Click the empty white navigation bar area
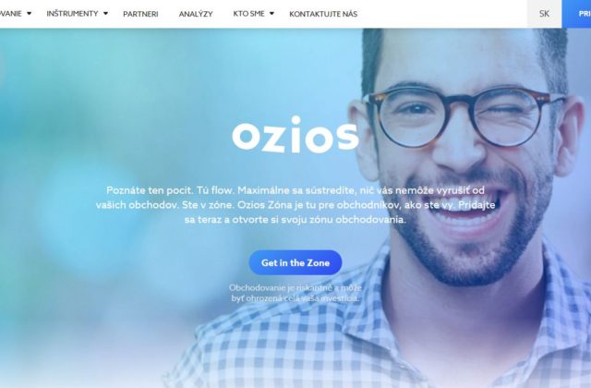The width and height of the screenshot is (591, 388). (x=441, y=14)
